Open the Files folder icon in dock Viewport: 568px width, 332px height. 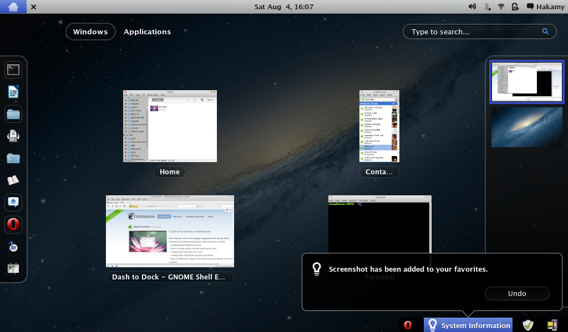pyautogui.click(x=13, y=114)
